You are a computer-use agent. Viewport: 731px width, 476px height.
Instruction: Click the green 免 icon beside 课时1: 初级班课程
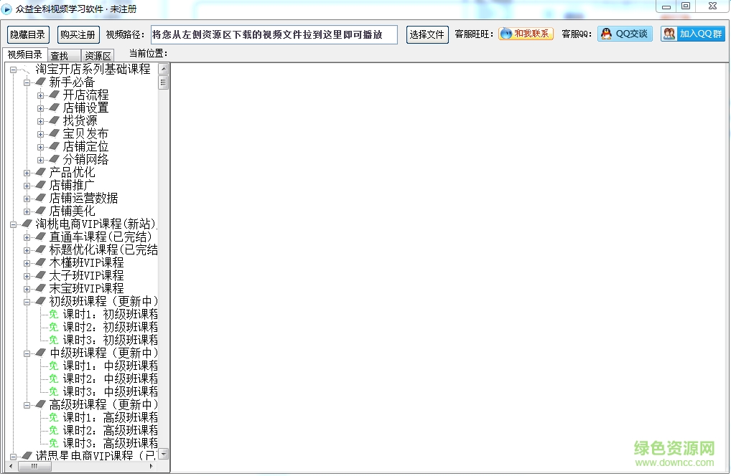pyautogui.click(x=52, y=313)
